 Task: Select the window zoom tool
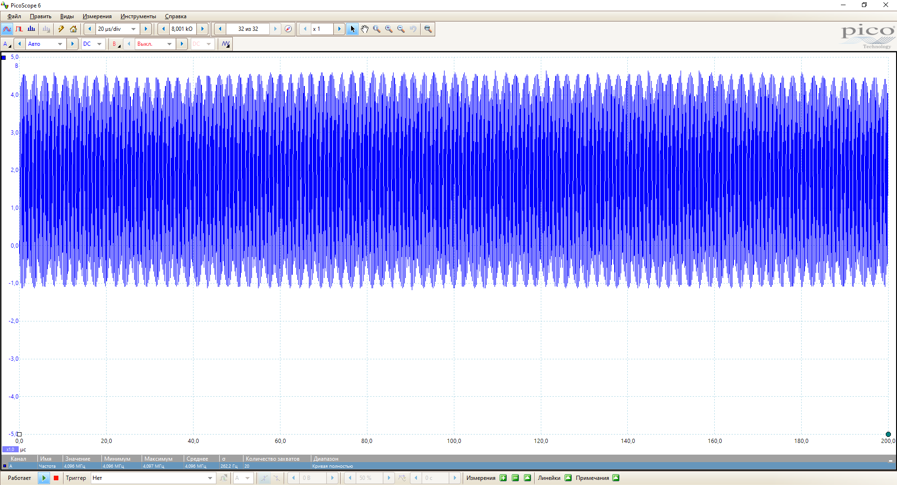(377, 29)
